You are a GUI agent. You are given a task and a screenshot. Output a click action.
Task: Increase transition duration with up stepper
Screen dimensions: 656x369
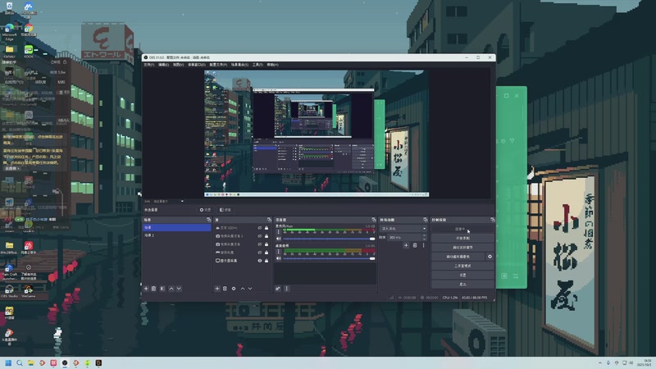424,236
